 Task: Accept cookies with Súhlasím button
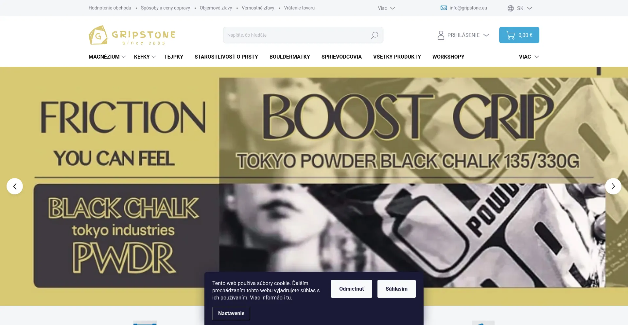(396, 289)
